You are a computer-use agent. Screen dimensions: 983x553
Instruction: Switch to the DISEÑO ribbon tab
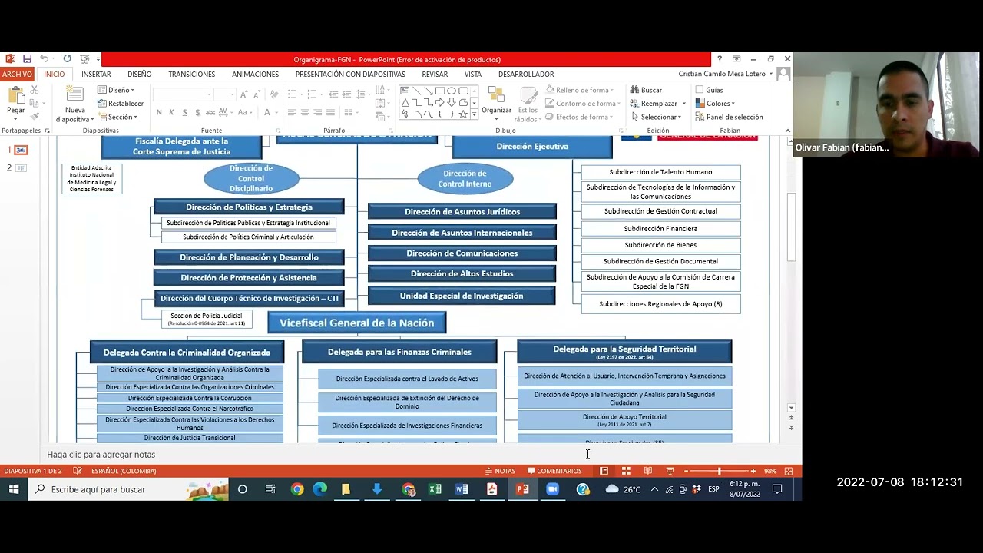pos(140,74)
